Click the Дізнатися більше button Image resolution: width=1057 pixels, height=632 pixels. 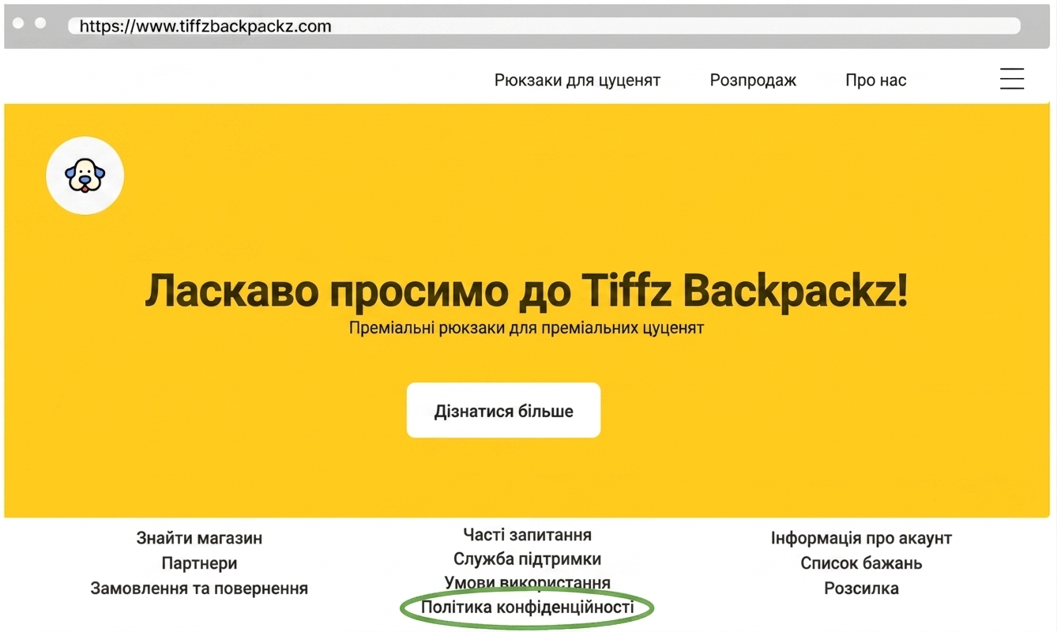pyautogui.click(x=503, y=410)
